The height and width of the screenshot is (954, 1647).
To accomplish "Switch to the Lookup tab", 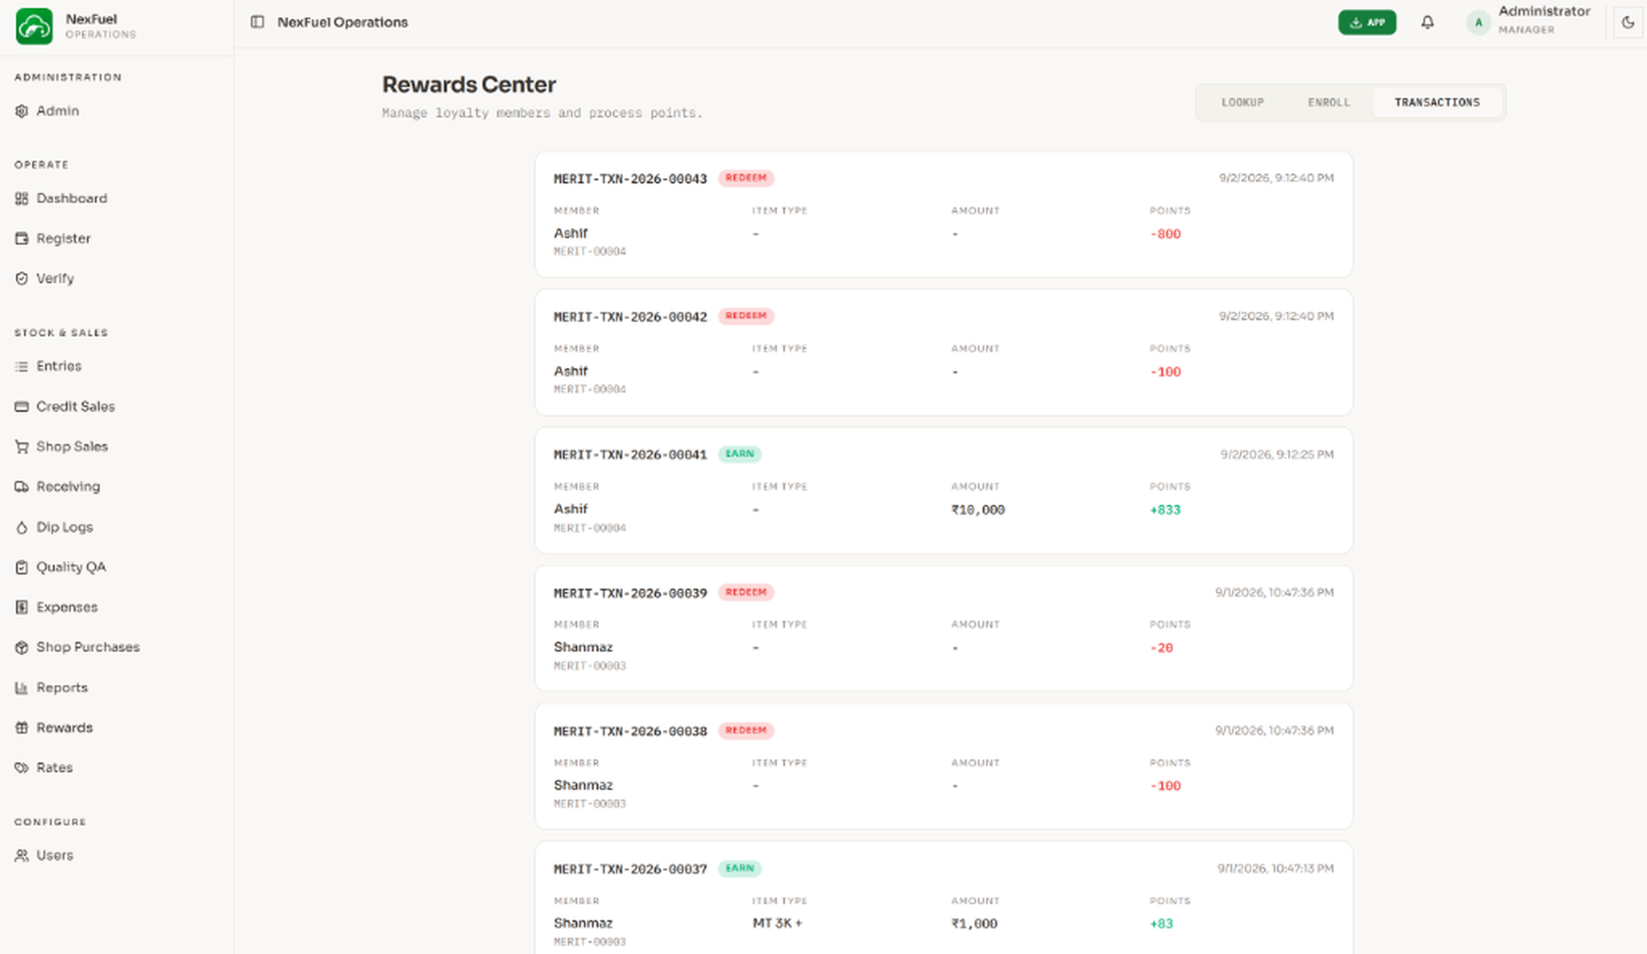I will pyautogui.click(x=1242, y=102).
